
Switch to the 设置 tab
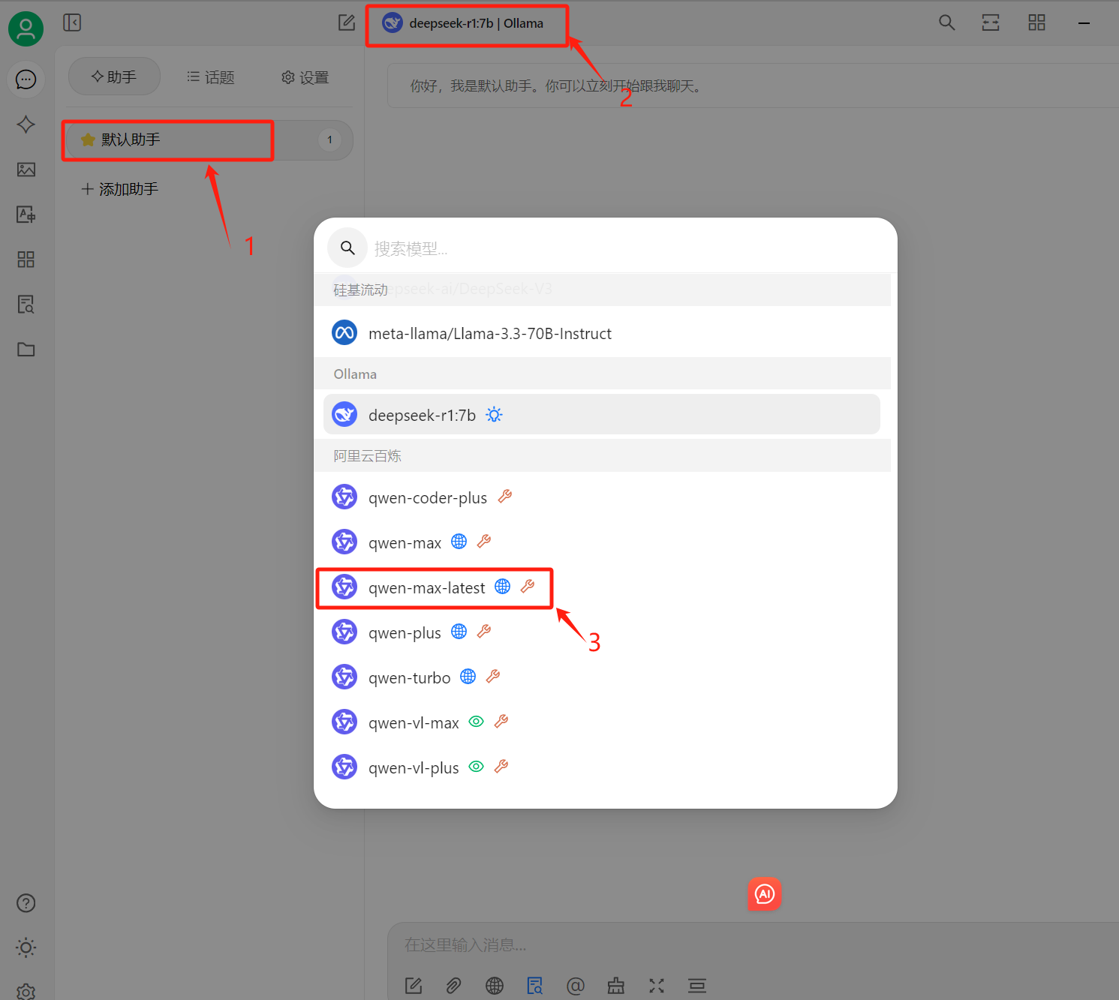click(x=305, y=77)
